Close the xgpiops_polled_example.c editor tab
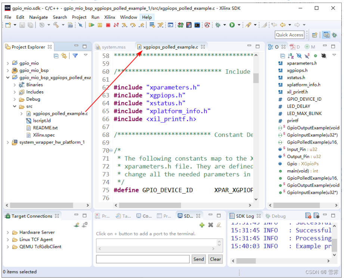This screenshot has width=344, height=278. tap(203, 47)
